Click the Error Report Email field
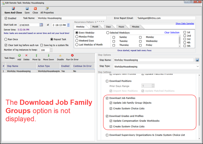 (166, 18)
